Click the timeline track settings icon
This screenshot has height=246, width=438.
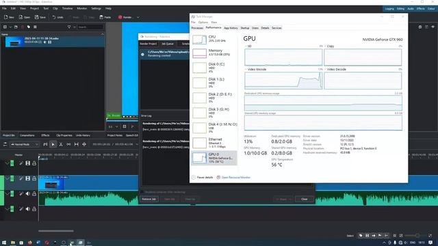[x=5, y=144]
